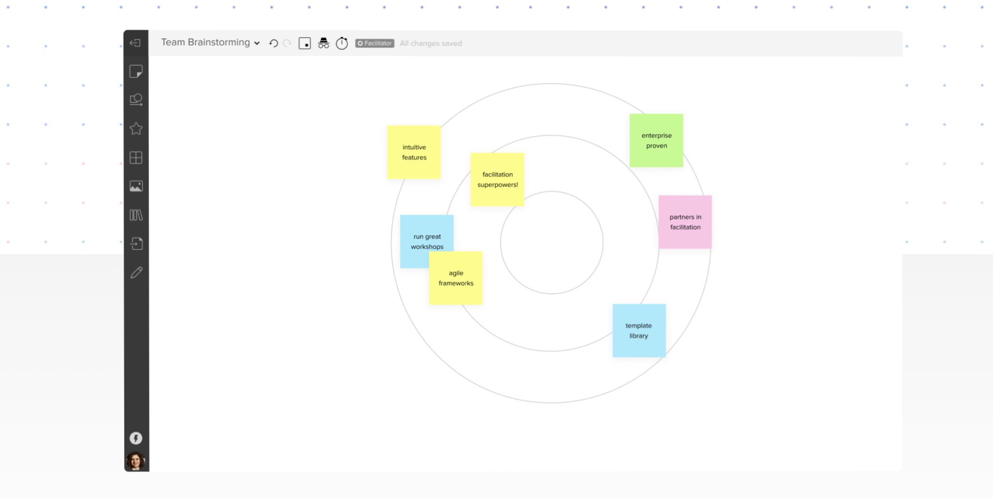The width and height of the screenshot is (993, 499).
Task: Click the Facilitator badge
Action: tap(374, 43)
